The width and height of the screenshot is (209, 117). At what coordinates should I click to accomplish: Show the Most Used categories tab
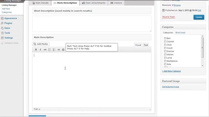(x=180, y=32)
